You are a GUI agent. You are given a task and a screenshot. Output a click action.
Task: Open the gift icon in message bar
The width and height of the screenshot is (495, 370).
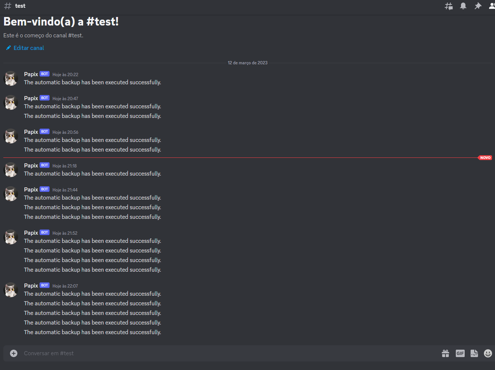pos(445,353)
